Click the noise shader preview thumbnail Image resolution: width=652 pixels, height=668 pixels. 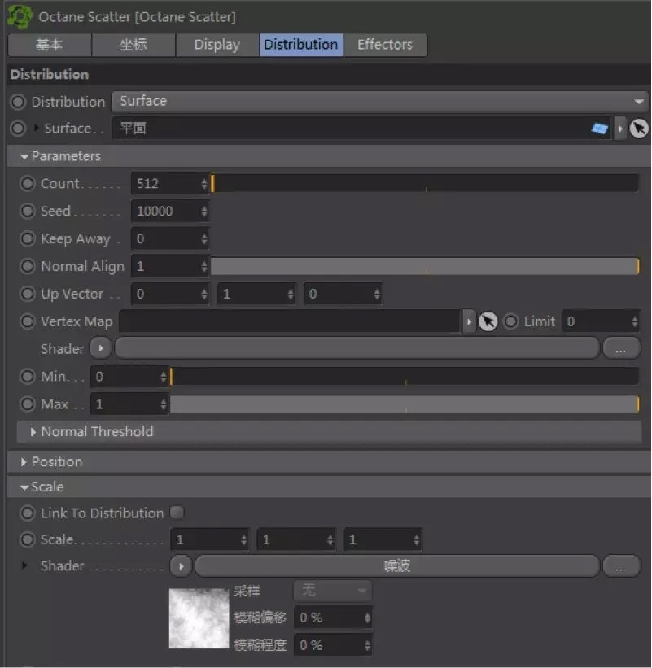[x=199, y=618]
